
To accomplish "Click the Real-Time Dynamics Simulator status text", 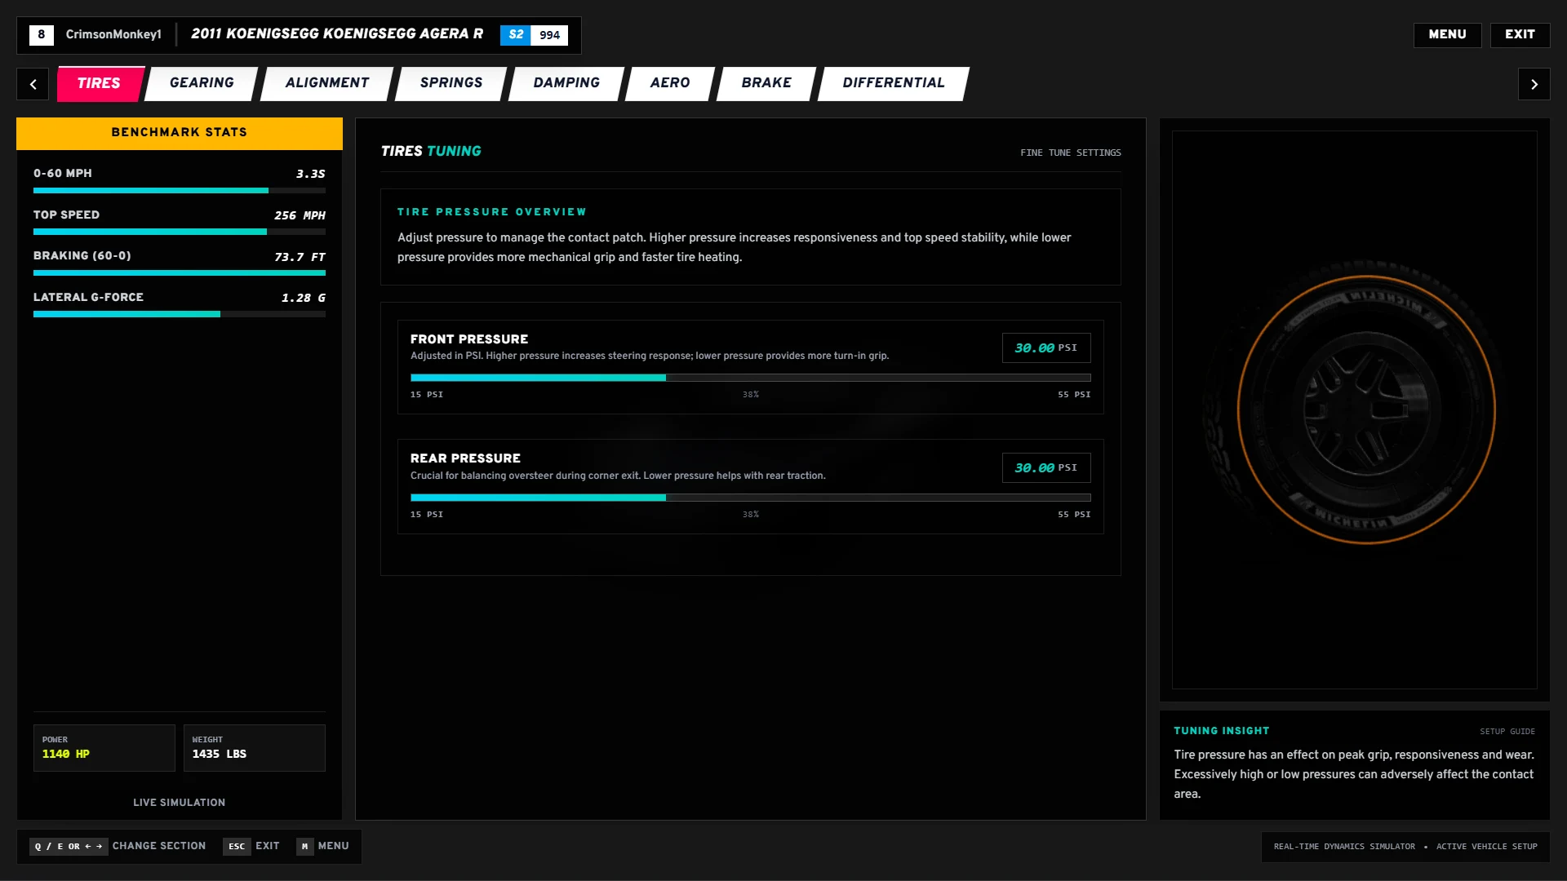I will (x=1344, y=847).
